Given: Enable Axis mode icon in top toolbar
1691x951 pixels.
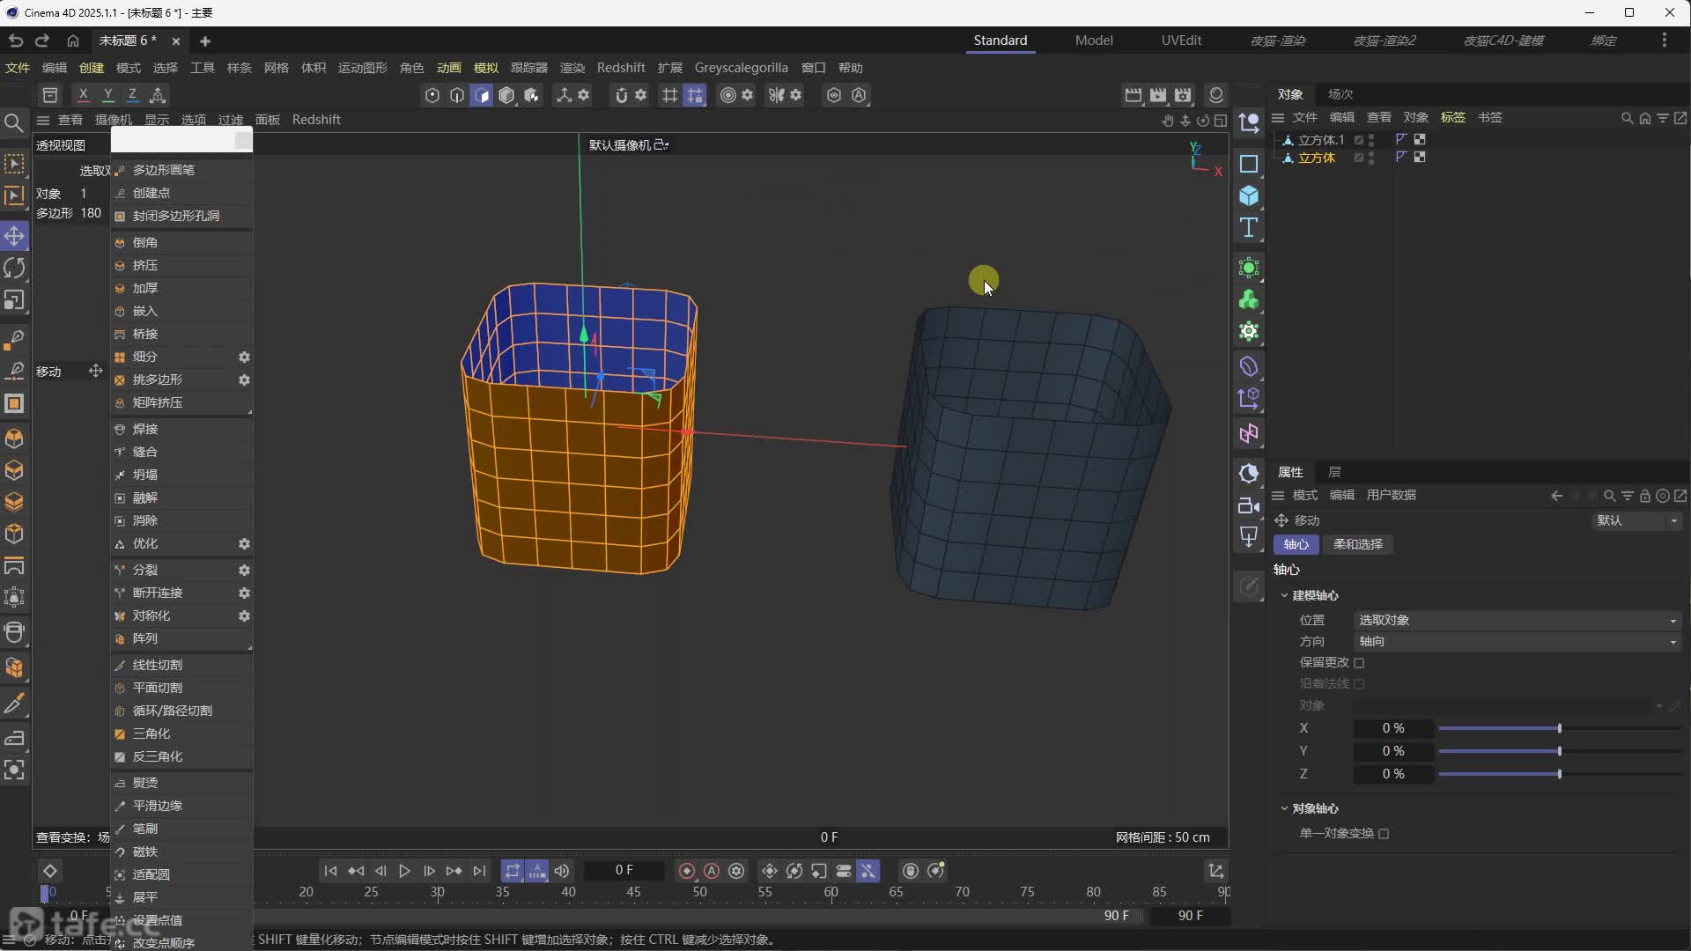Looking at the screenshot, I should pyautogui.click(x=564, y=95).
